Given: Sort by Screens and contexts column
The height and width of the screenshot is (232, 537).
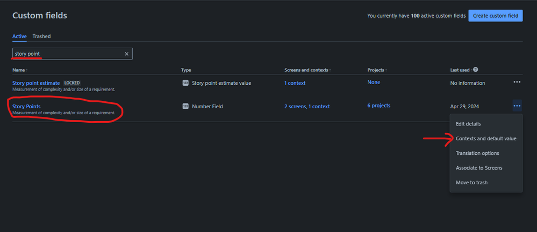Looking at the screenshot, I should pos(307,70).
